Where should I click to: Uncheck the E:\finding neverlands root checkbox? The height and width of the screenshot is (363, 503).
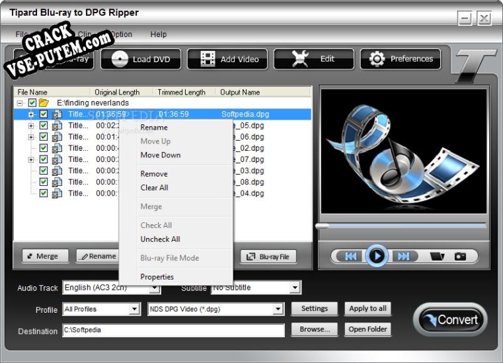32,102
